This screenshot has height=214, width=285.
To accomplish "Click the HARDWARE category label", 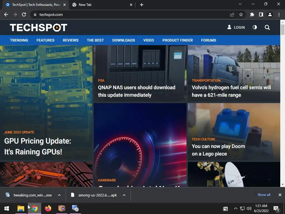I will (107, 180).
